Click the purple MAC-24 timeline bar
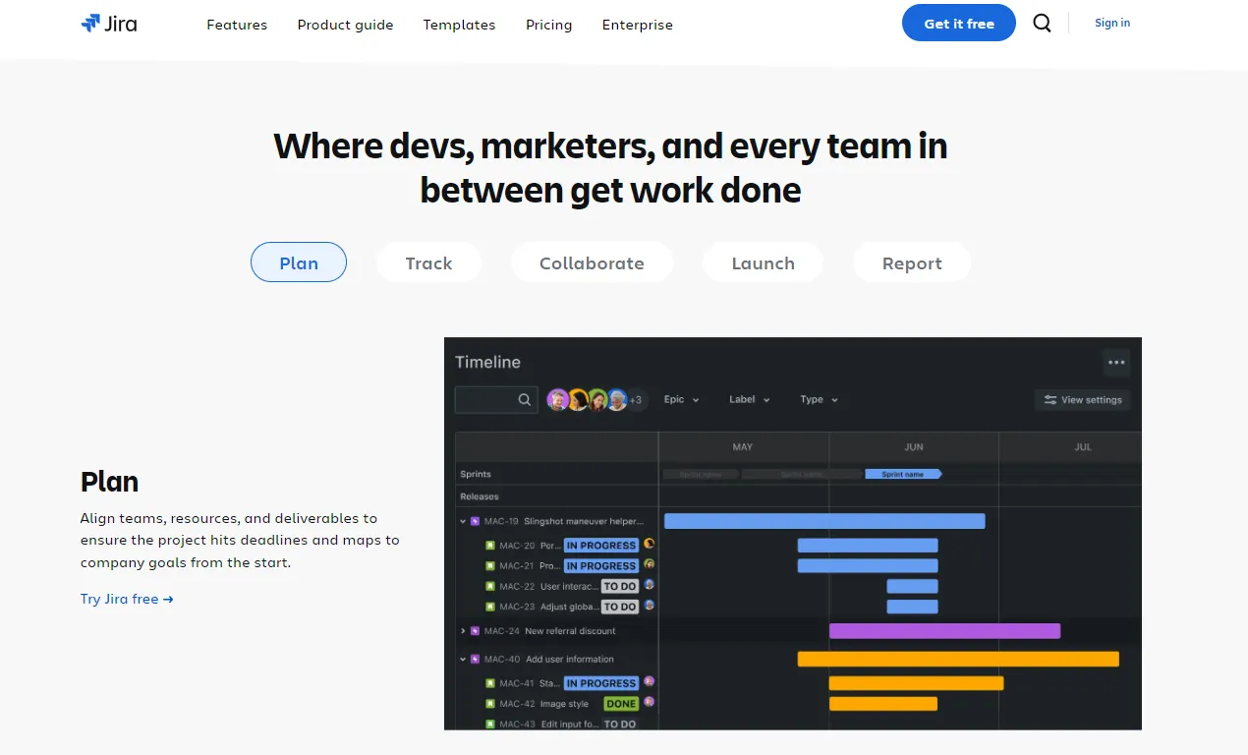Viewport: 1248px width, 755px height. [x=944, y=631]
